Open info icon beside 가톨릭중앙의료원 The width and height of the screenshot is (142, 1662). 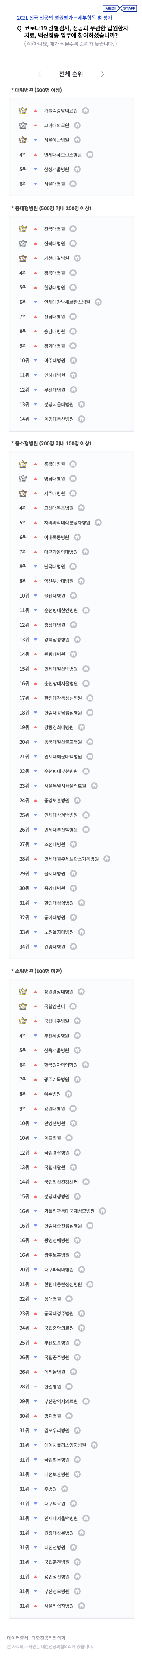pos(86,111)
